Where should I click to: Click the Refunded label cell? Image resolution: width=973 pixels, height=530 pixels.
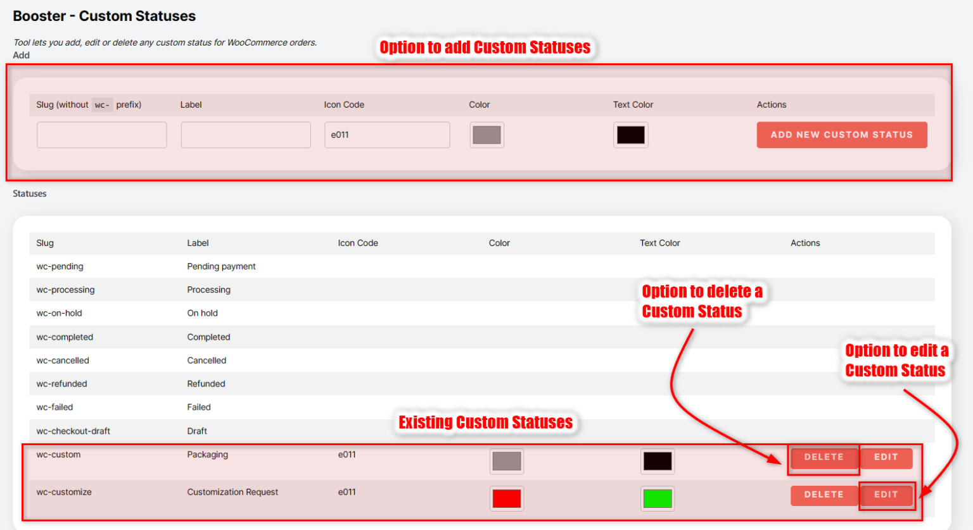207,384
